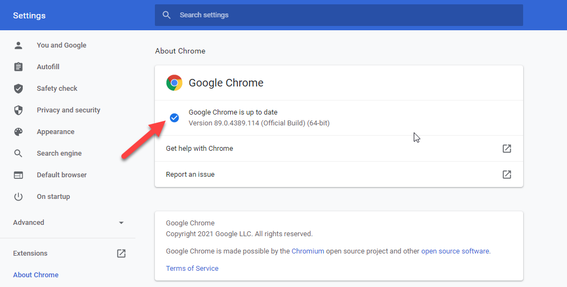The image size is (567, 287).
Task: Focus the Search settings field
Action: pyautogui.click(x=339, y=15)
